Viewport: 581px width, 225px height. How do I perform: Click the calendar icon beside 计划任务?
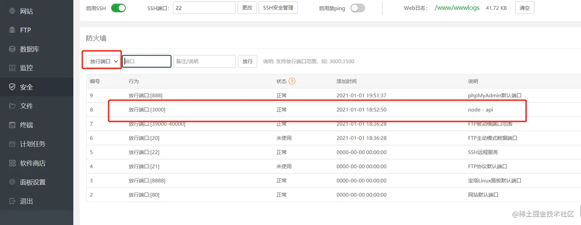12,144
